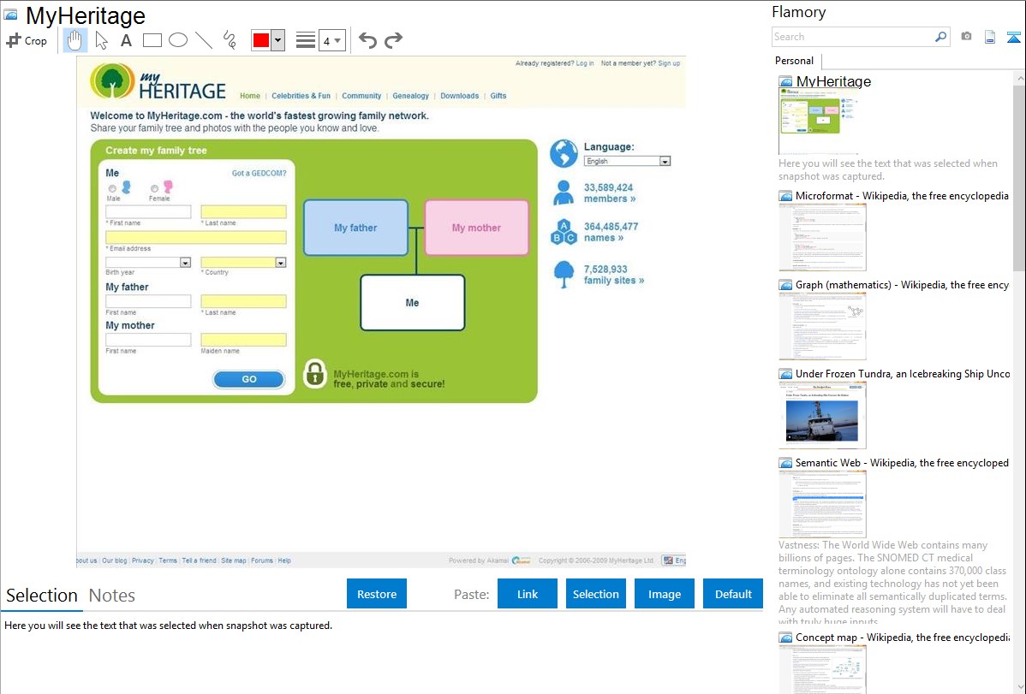Click the My father box in tree
The height and width of the screenshot is (694, 1026).
coord(355,228)
